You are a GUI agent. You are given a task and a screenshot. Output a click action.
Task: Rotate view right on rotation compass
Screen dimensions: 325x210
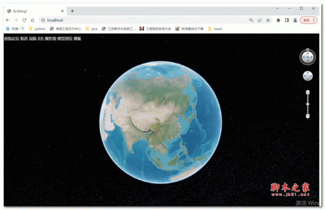coord(311,57)
